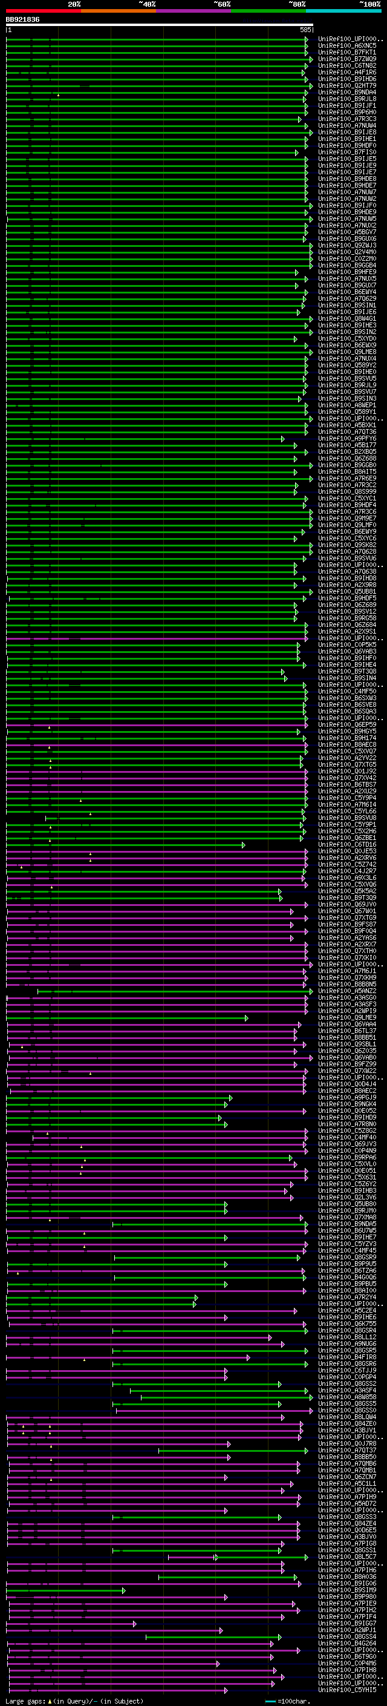
Task: Click the UniRef100_B9HDE8 label
Action: [347, 179]
